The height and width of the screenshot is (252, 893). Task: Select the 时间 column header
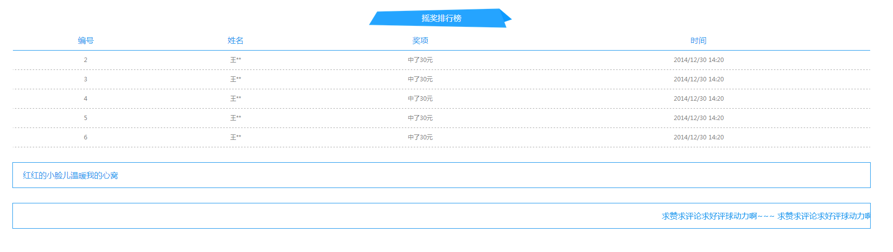click(699, 41)
